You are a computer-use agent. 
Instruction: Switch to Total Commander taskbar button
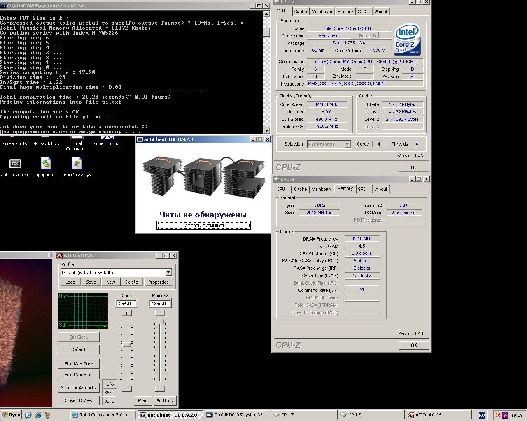click(x=103, y=415)
